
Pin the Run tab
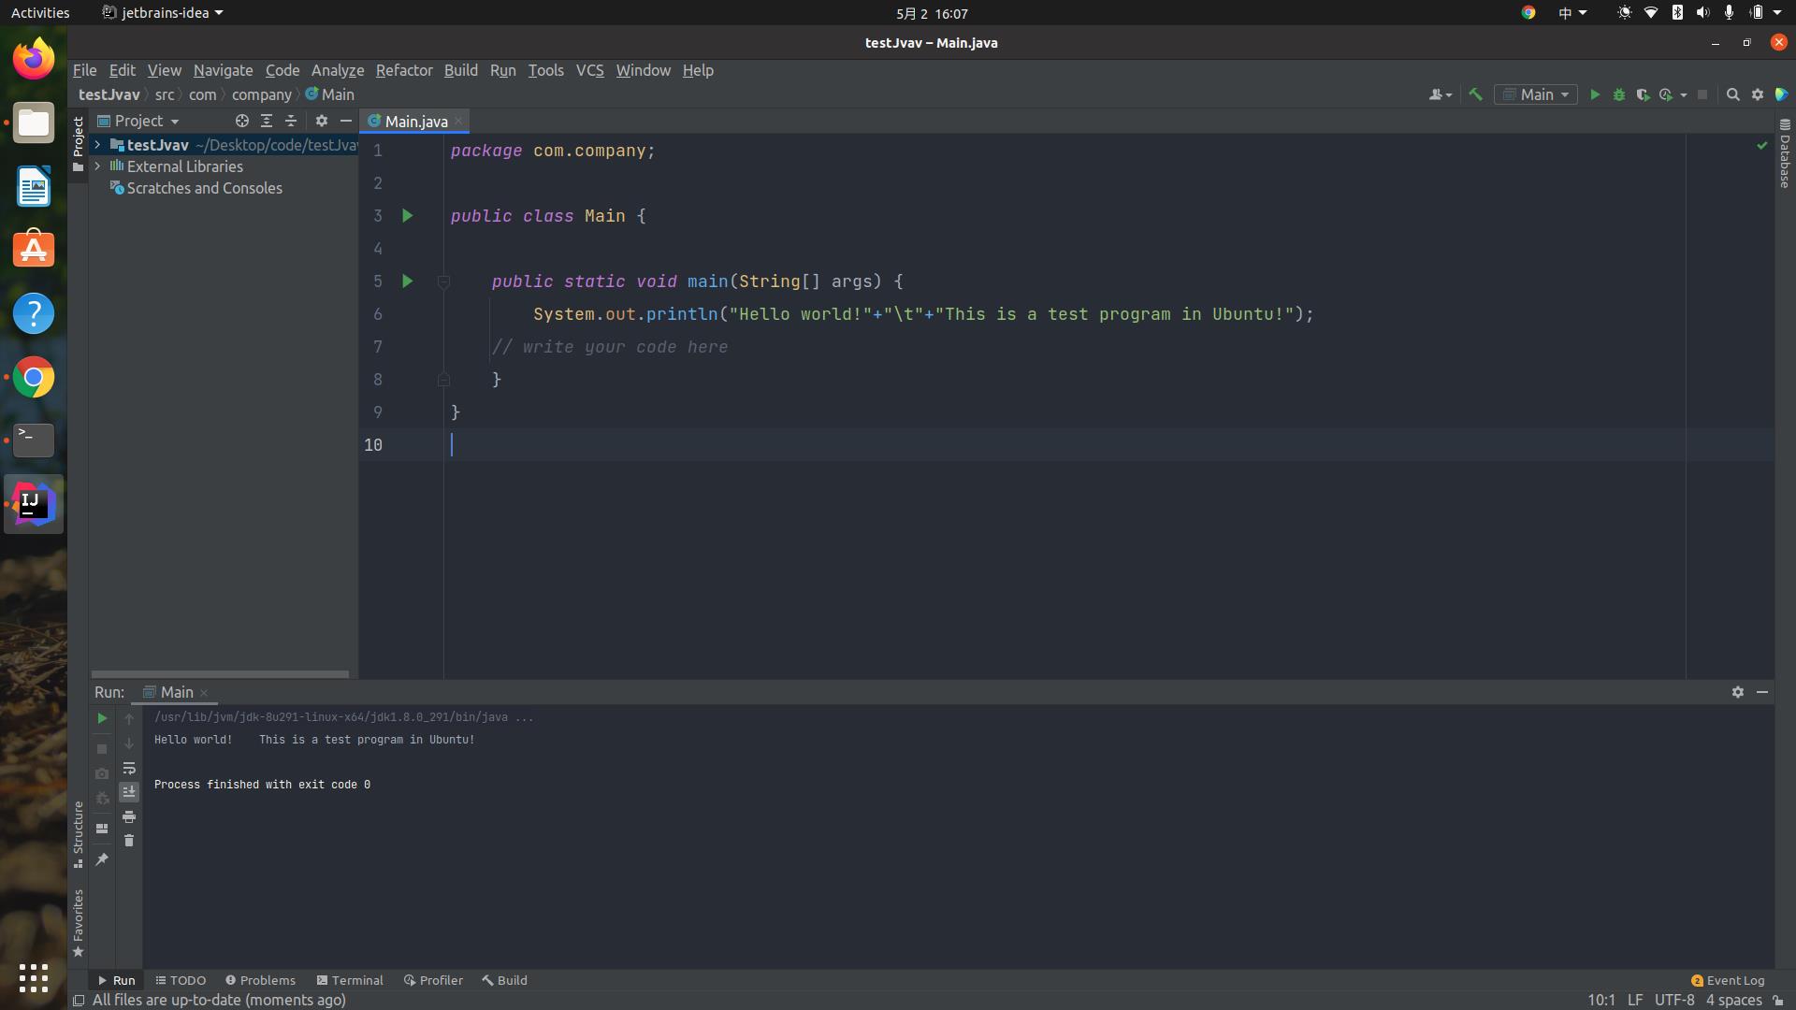click(102, 859)
